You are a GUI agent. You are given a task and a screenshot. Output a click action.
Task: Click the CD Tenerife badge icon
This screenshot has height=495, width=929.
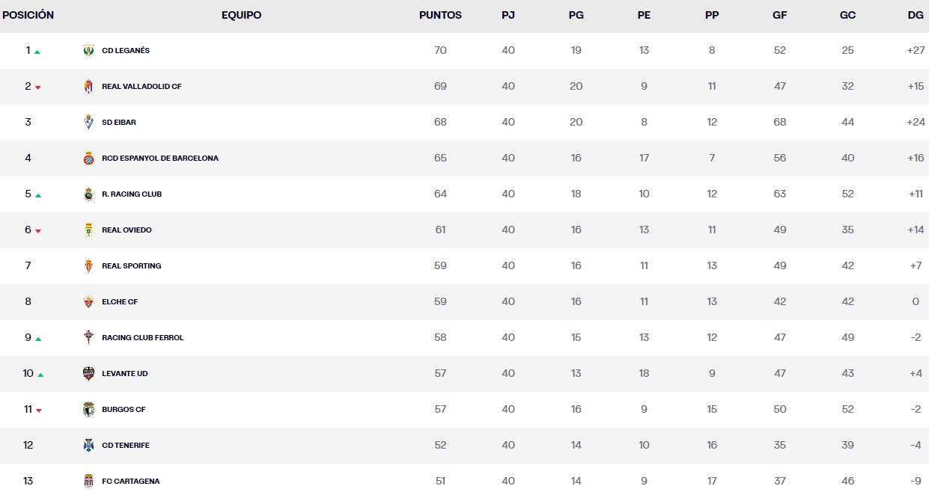88,446
